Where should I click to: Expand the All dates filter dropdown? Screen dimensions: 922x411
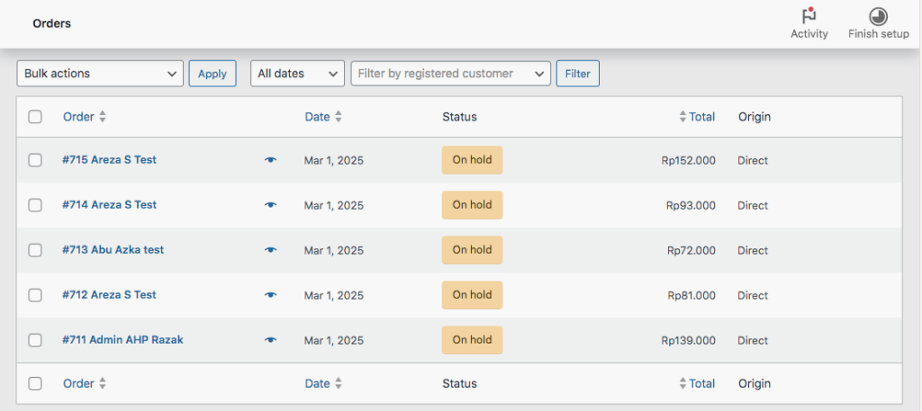pyautogui.click(x=297, y=74)
